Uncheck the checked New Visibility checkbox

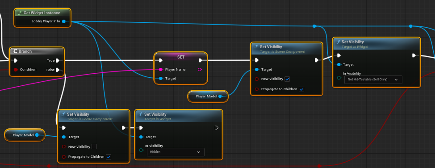[288, 79]
